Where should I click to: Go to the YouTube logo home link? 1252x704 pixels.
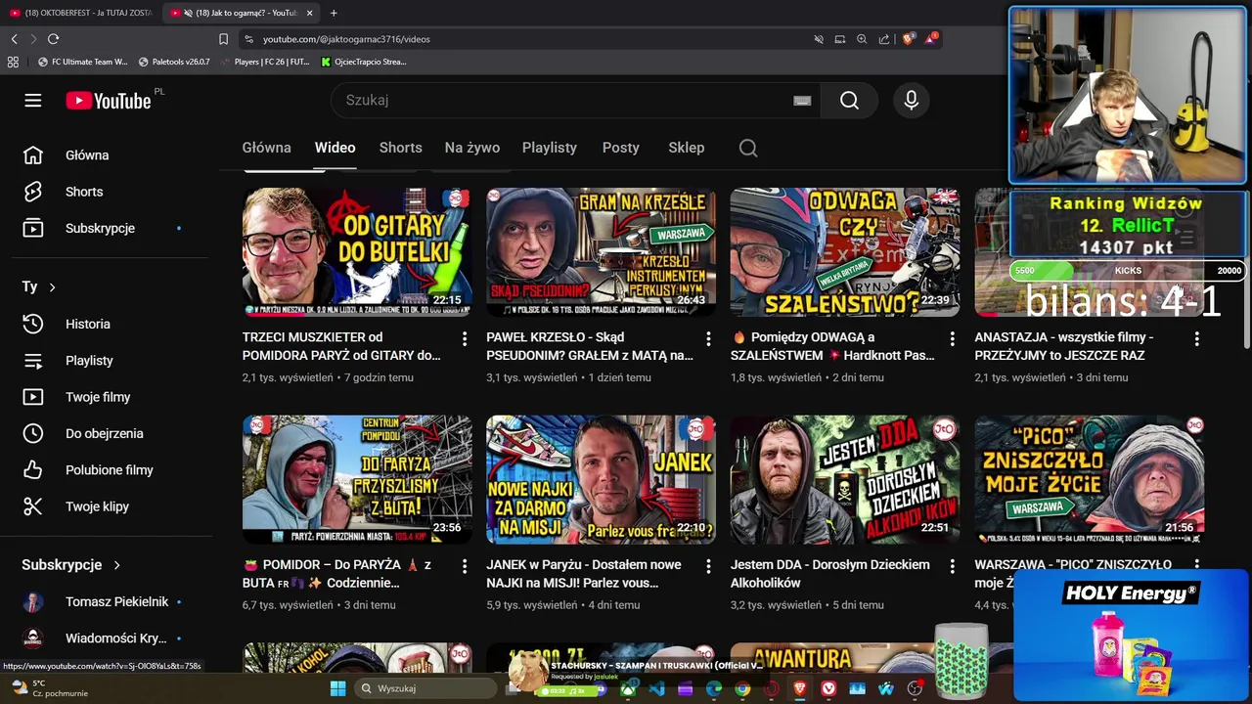point(109,101)
